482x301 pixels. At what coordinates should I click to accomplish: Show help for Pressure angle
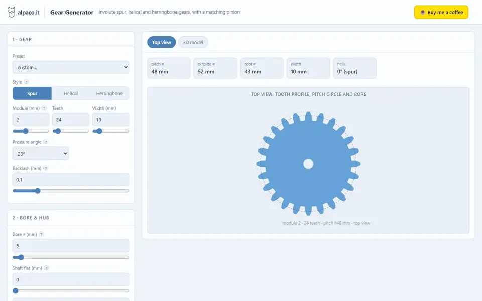tap(46, 142)
